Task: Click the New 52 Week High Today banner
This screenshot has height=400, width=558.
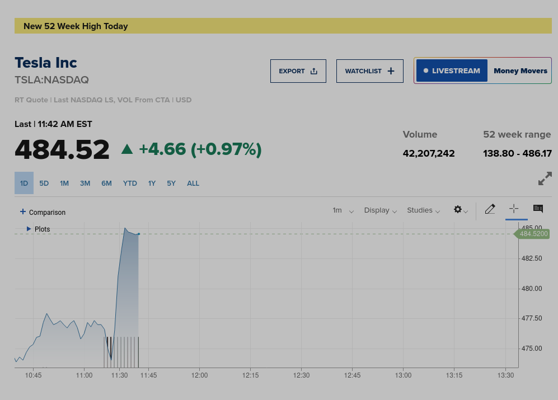Action: pyautogui.click(x=283, y=26)
